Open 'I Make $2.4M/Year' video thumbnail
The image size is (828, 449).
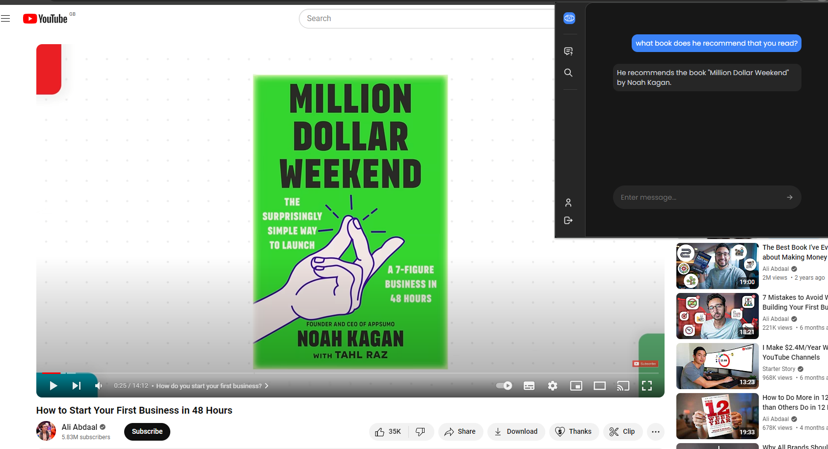tap(718, 366)
